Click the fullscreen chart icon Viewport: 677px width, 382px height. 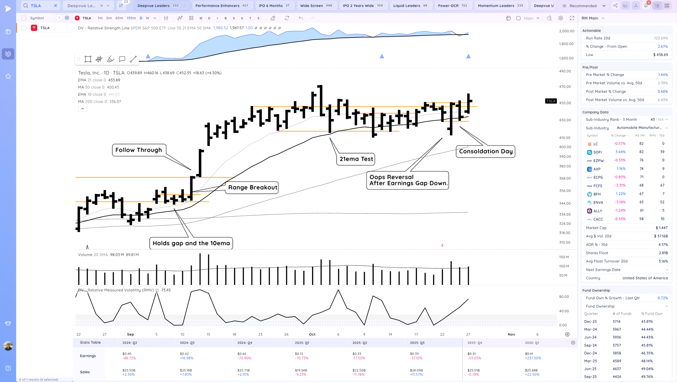click(572, 18)
